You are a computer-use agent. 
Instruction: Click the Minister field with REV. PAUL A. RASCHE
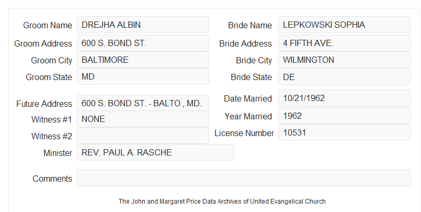pos(155,152)
